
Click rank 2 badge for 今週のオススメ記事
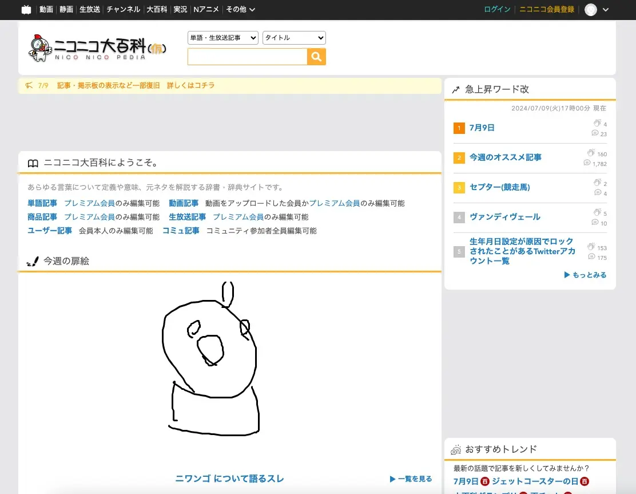(x=459, y=158)
